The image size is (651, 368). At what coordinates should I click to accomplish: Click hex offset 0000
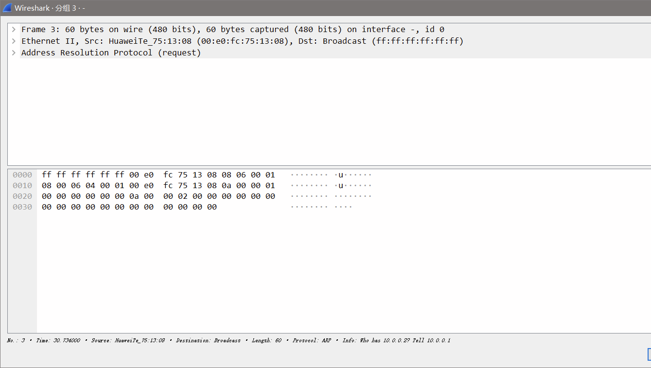pos(22,175)
